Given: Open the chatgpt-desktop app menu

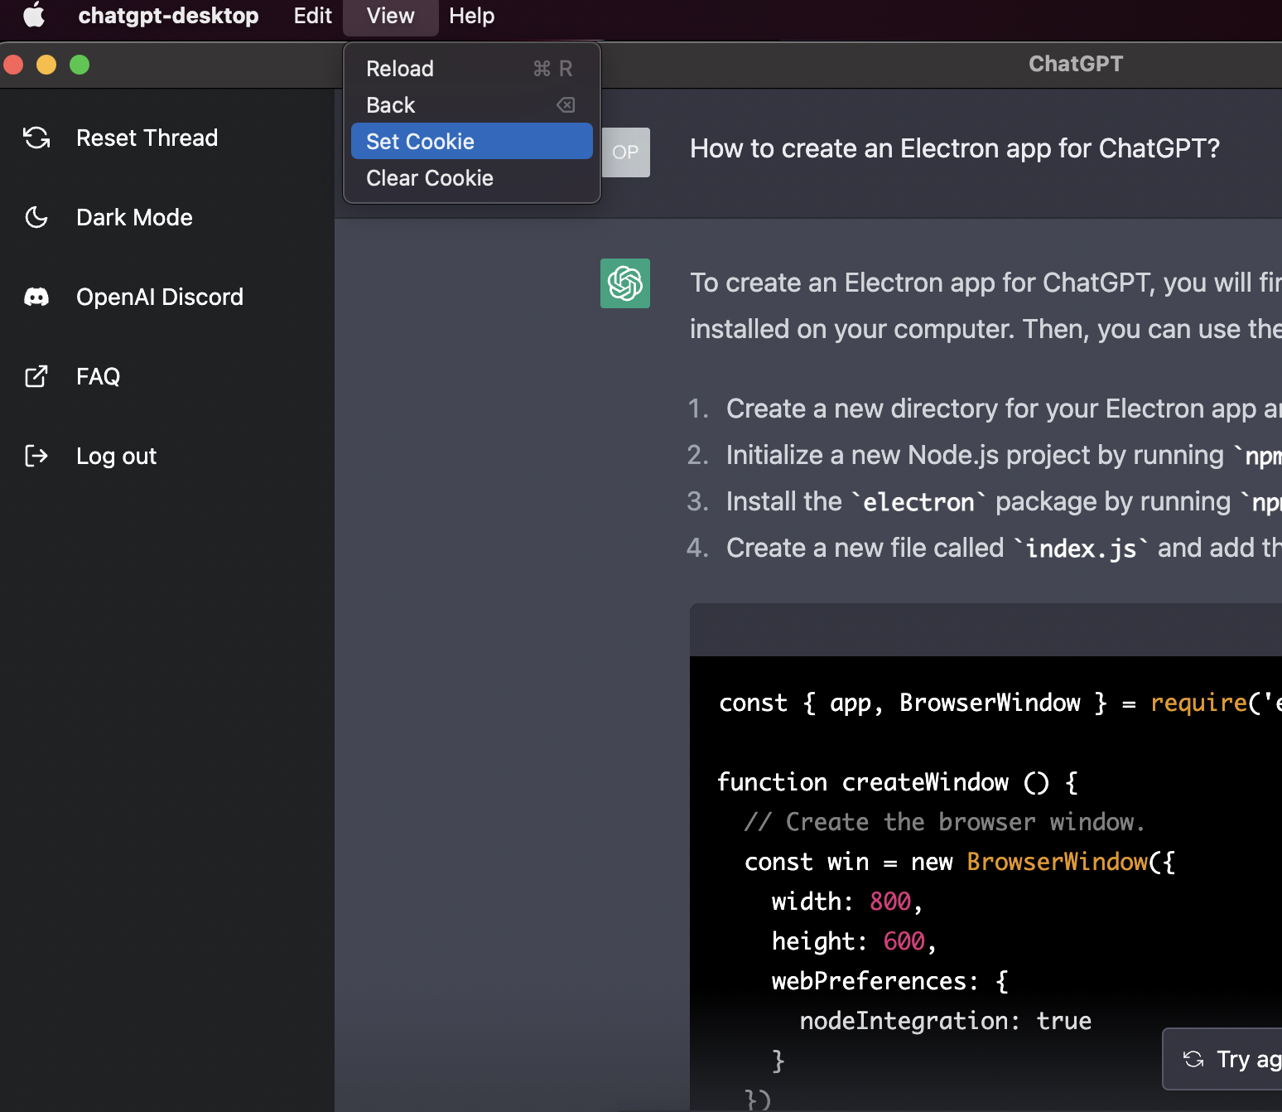Looking at the screenshot, I should (x=168, y=16).
